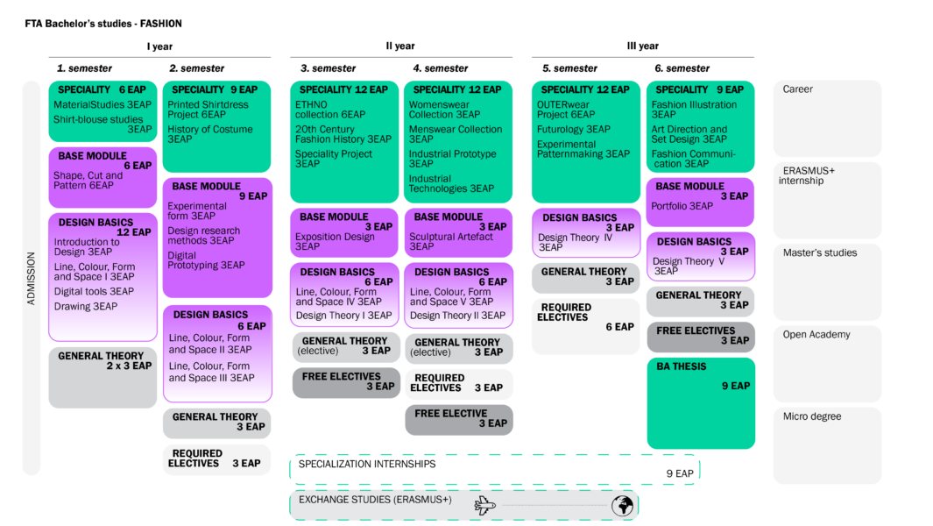Click the Open Academy box
Screen dimensions: 933x526
[x=828, y=364]
